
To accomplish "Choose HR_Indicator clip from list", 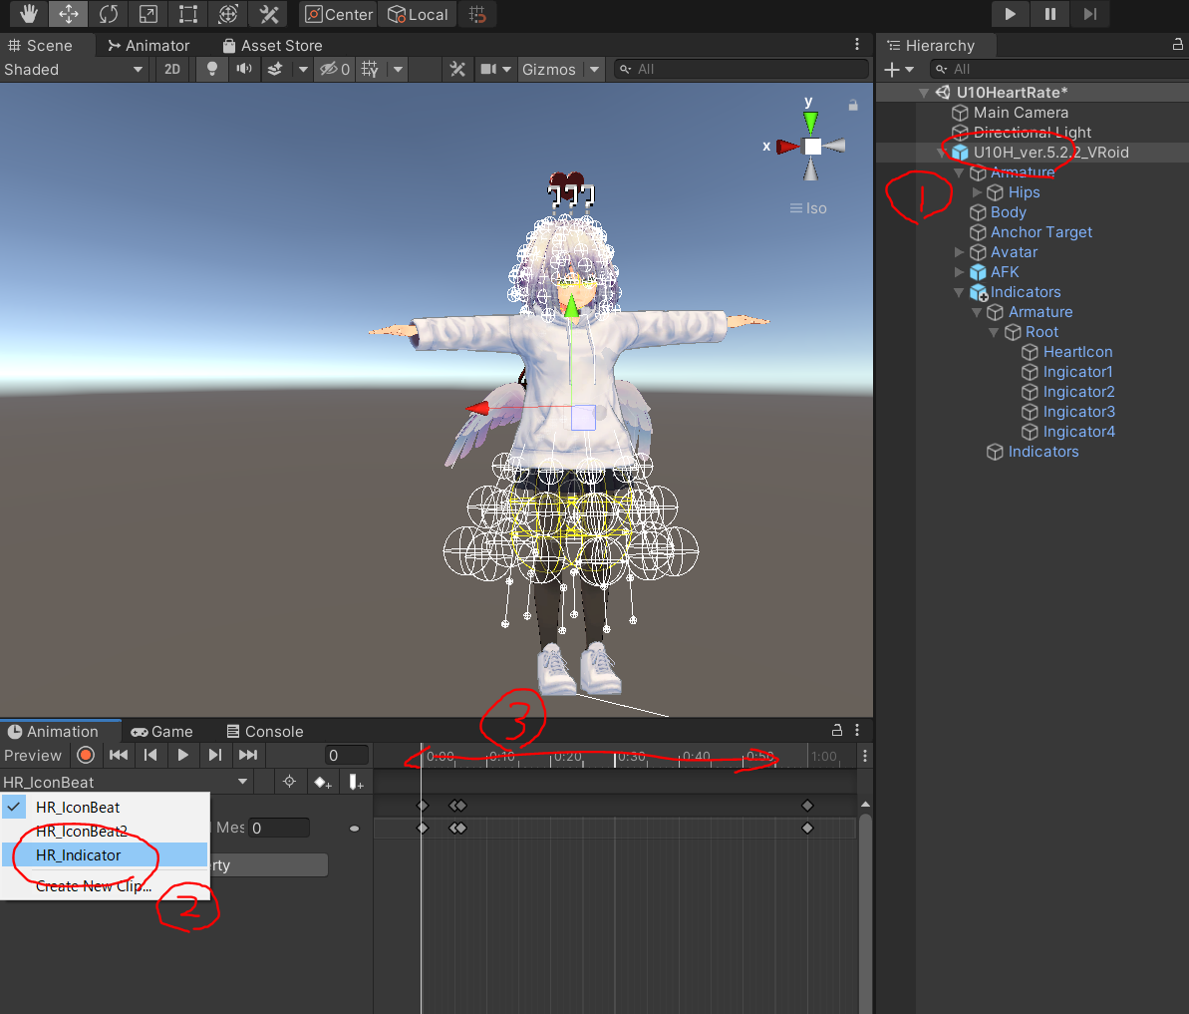I will coord(105,854).
